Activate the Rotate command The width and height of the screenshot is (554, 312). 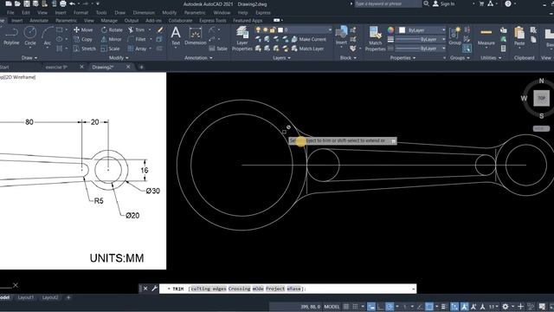click(x=112, y=30)
